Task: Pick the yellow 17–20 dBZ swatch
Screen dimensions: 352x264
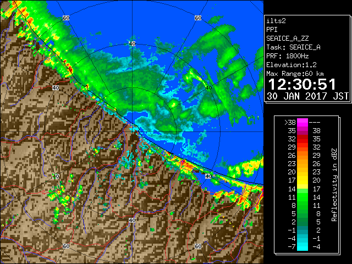Action: point(302,180)
